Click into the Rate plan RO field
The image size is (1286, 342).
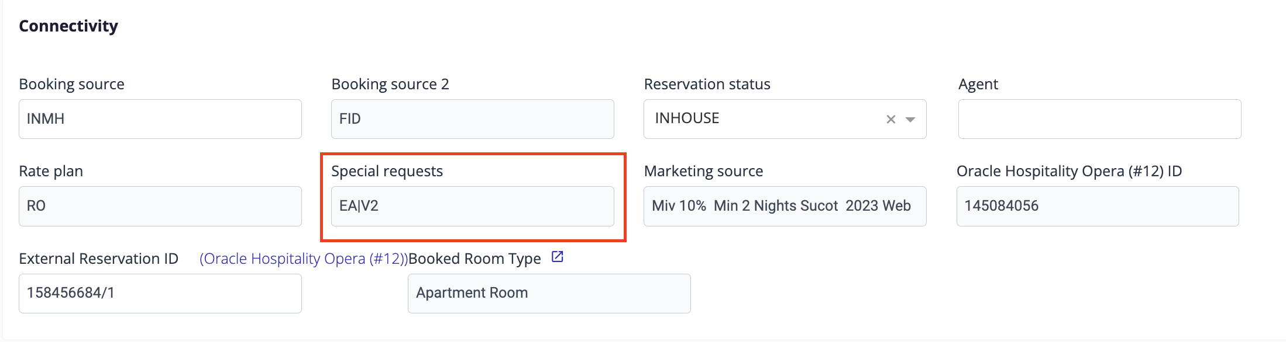(160, 206)
